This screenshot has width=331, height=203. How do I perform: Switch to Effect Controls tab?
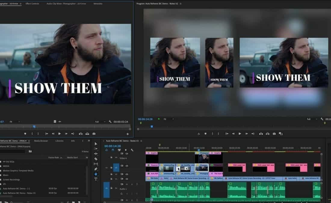(32, 4)
